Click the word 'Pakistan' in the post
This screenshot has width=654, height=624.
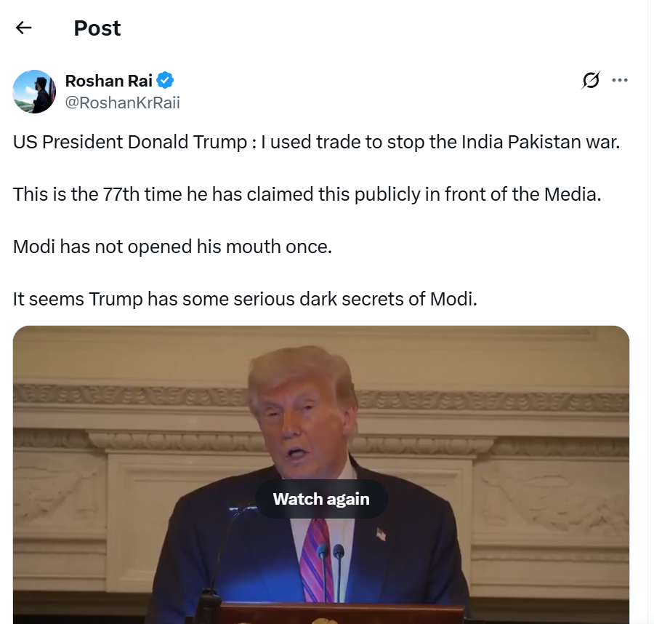[x=544, y=142]
